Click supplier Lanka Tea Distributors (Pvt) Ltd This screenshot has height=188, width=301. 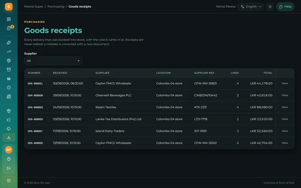pos(118,119)
